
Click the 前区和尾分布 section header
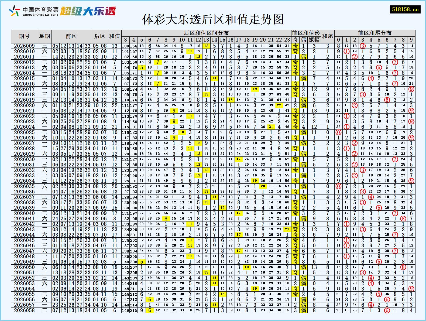pyautogui.click(x=375, y=33)
